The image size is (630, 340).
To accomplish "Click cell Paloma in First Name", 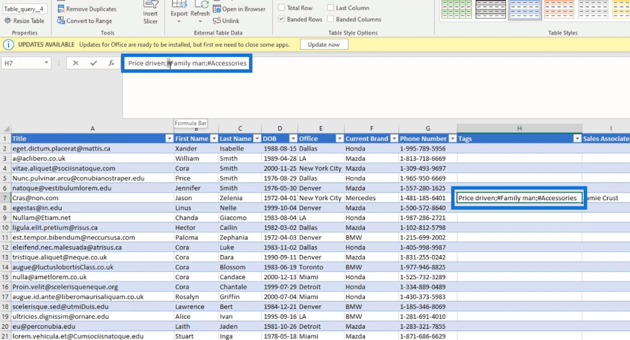I will pyautogui.click(x=196, y=237).
